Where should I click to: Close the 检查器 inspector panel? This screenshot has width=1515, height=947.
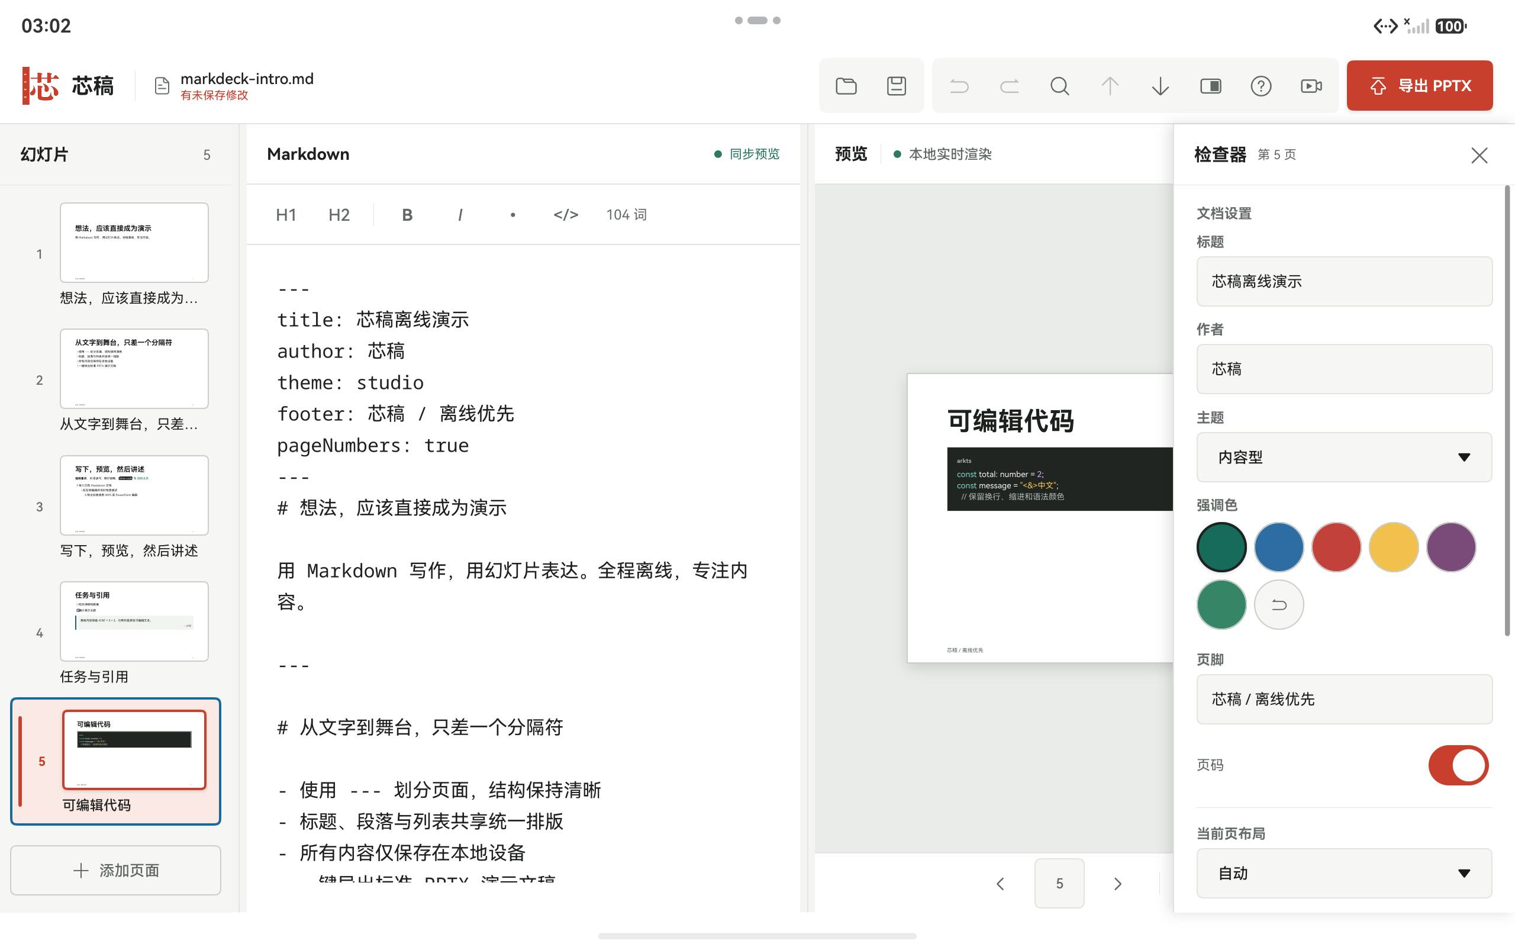1479,155
